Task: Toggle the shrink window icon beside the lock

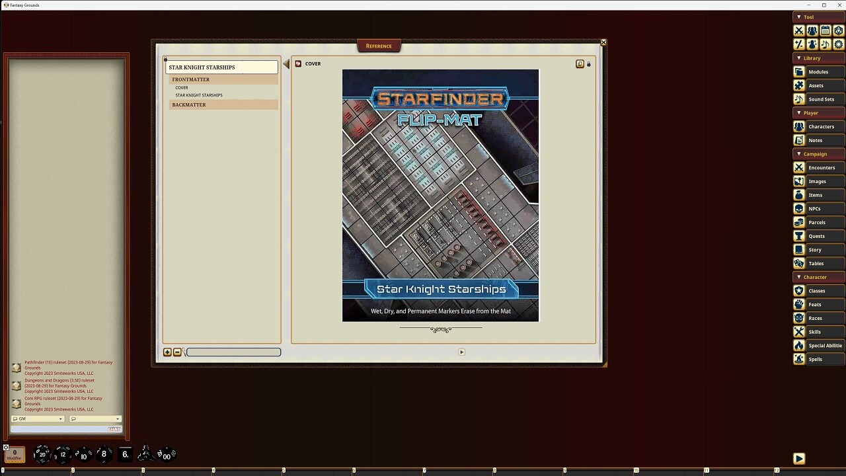Action: (580, 63)
